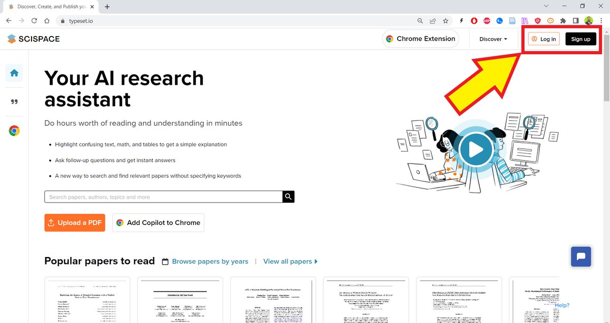
Task: Bookmark the page using the star icon
Action: [445, 21]
